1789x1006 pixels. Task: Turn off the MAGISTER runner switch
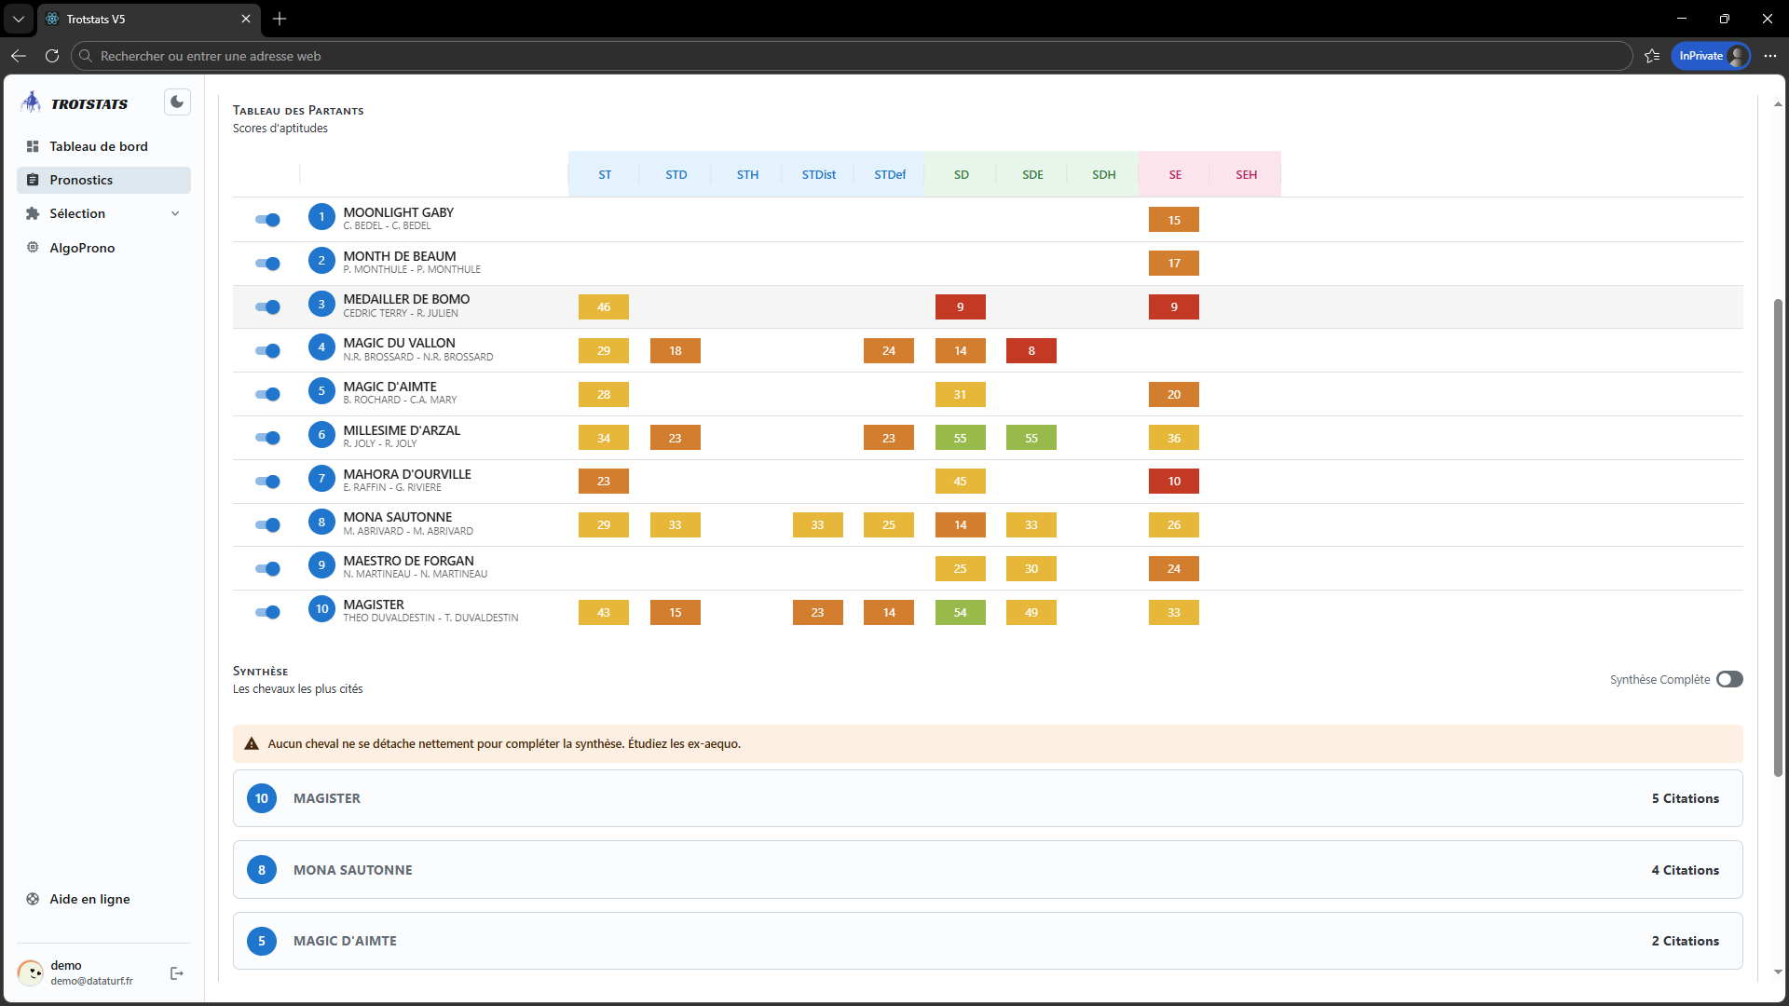point(267,612)
